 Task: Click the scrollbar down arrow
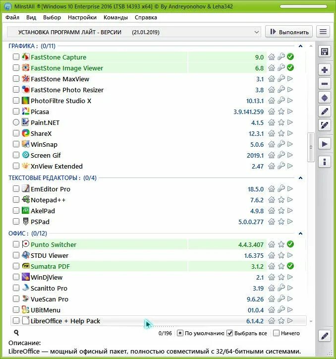pos(311,321)
